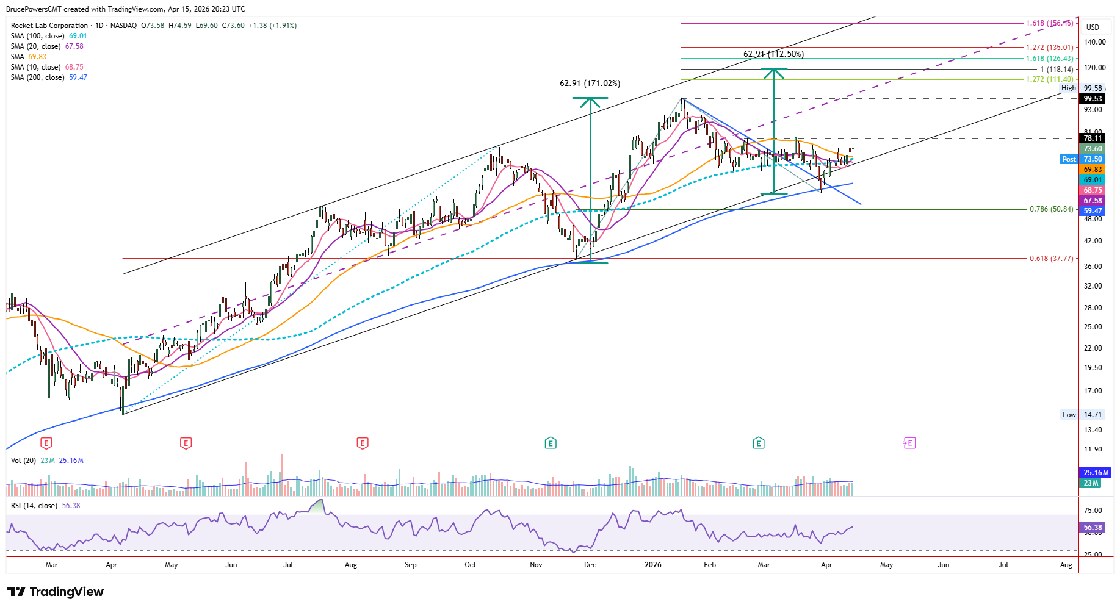Click the teal 69.01 SMA price label

[x=1093, y=180]
